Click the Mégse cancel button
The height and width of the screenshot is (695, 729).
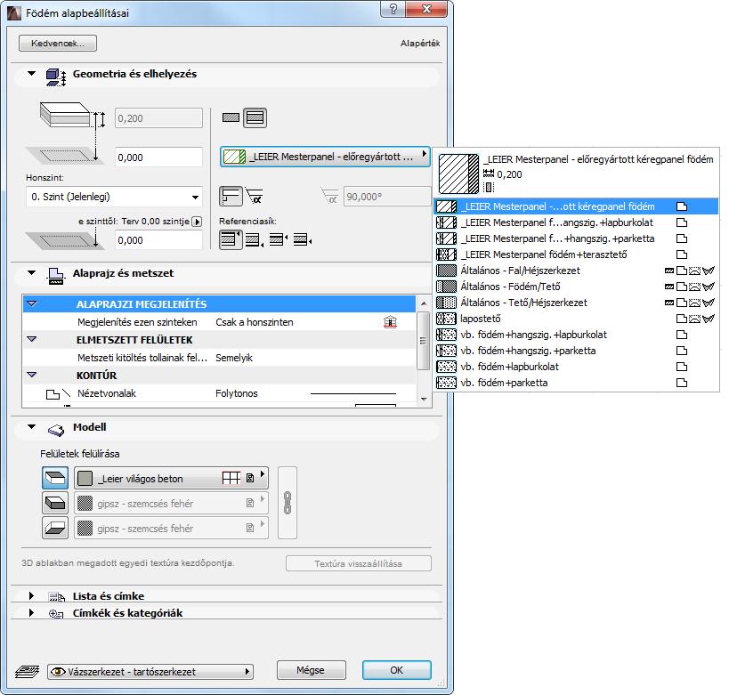click(311, 670)
